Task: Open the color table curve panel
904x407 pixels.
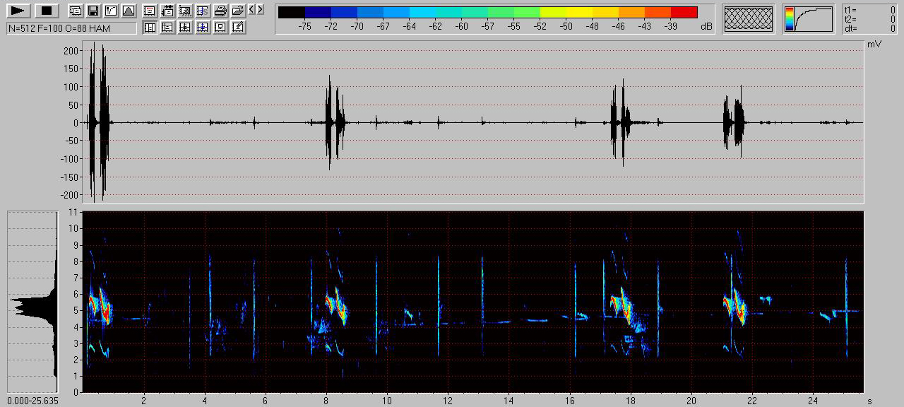Action: [809, 19]
